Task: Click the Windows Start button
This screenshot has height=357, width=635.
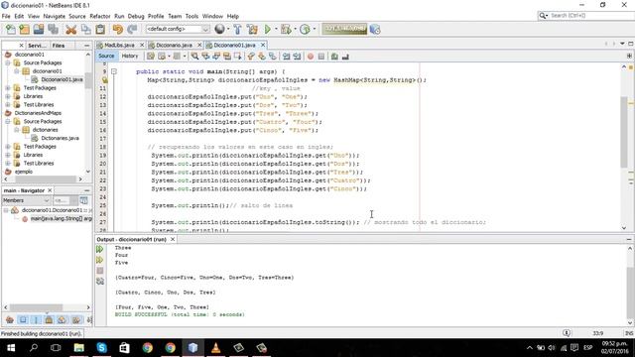Action: click(11, 347)
